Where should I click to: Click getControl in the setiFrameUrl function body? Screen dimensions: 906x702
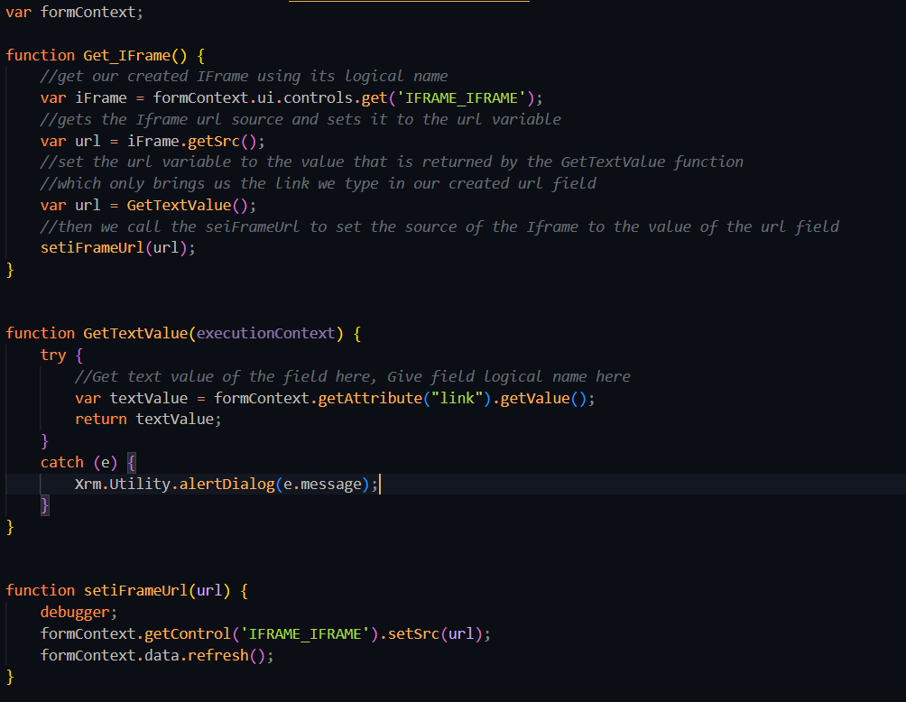[x=188, y=633]
